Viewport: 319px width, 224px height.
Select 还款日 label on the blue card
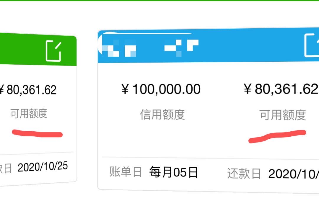[x=244, y=174]
